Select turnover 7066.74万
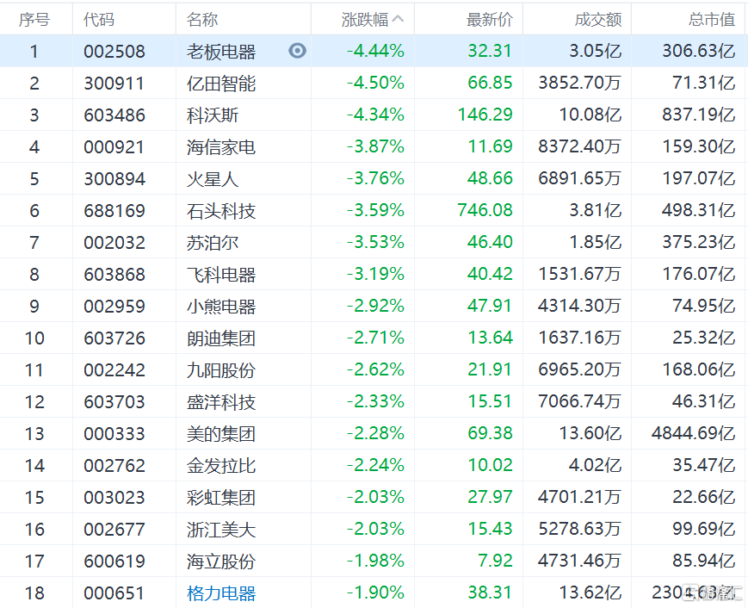This screenshot has width=748, height=608. click(579, 401)
